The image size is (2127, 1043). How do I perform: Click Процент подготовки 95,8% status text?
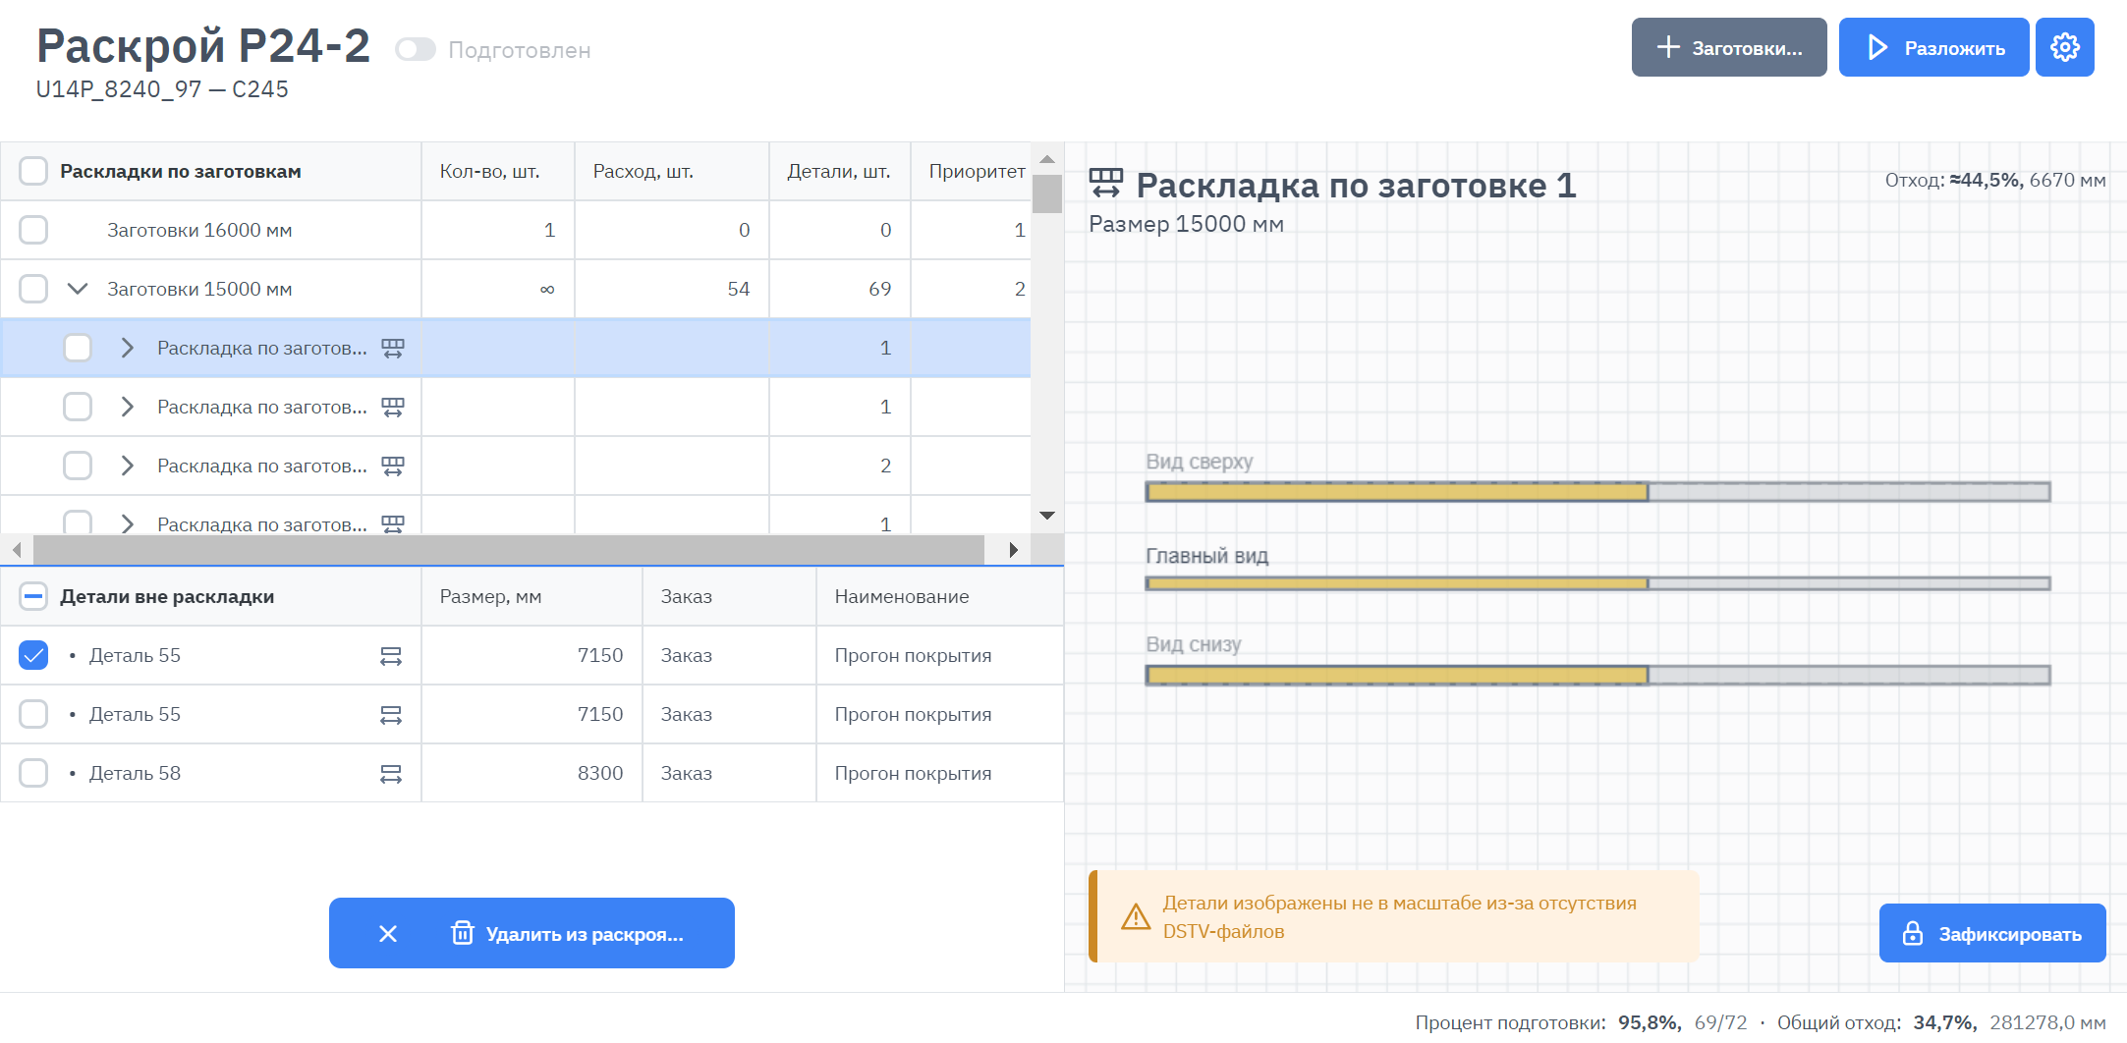pyautogui.click(x=1581, y=1022)
